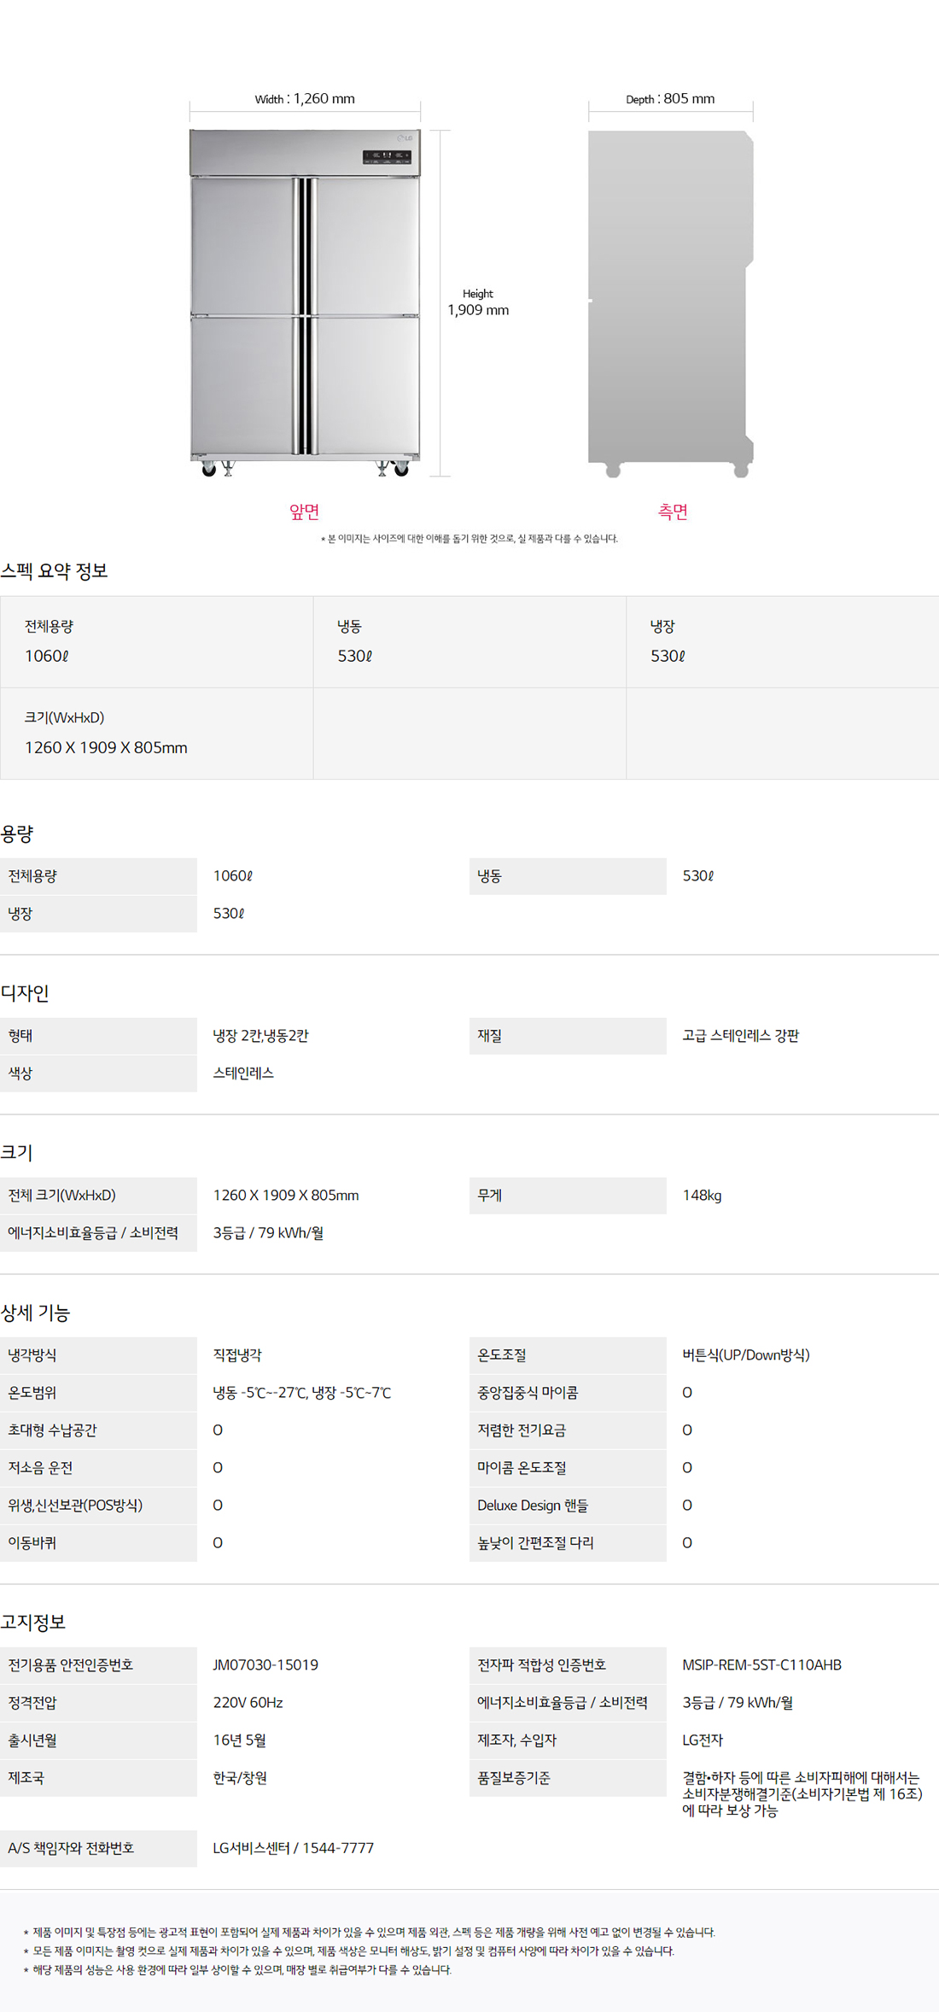This screenshot has width=939, height=2012.
Task: Click the 스펙 요약 정보 heading
Action: pos(55,571)
